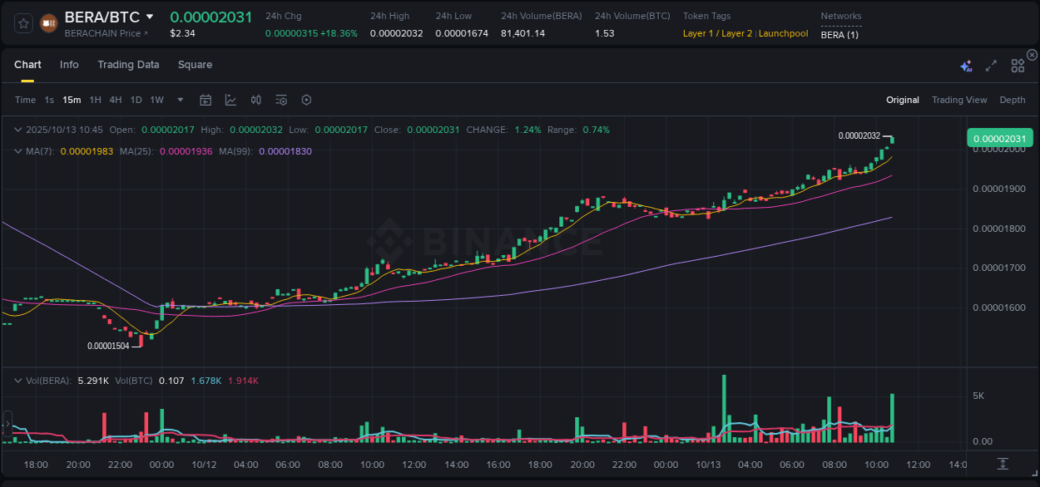
Task: Select the 1H timeframe interval
Action: (96, 99)
